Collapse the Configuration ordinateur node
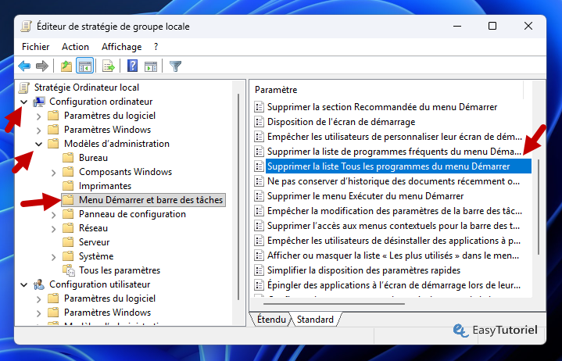Image resolution: width=562 pixels, height=361 pixels. point(24,102)
